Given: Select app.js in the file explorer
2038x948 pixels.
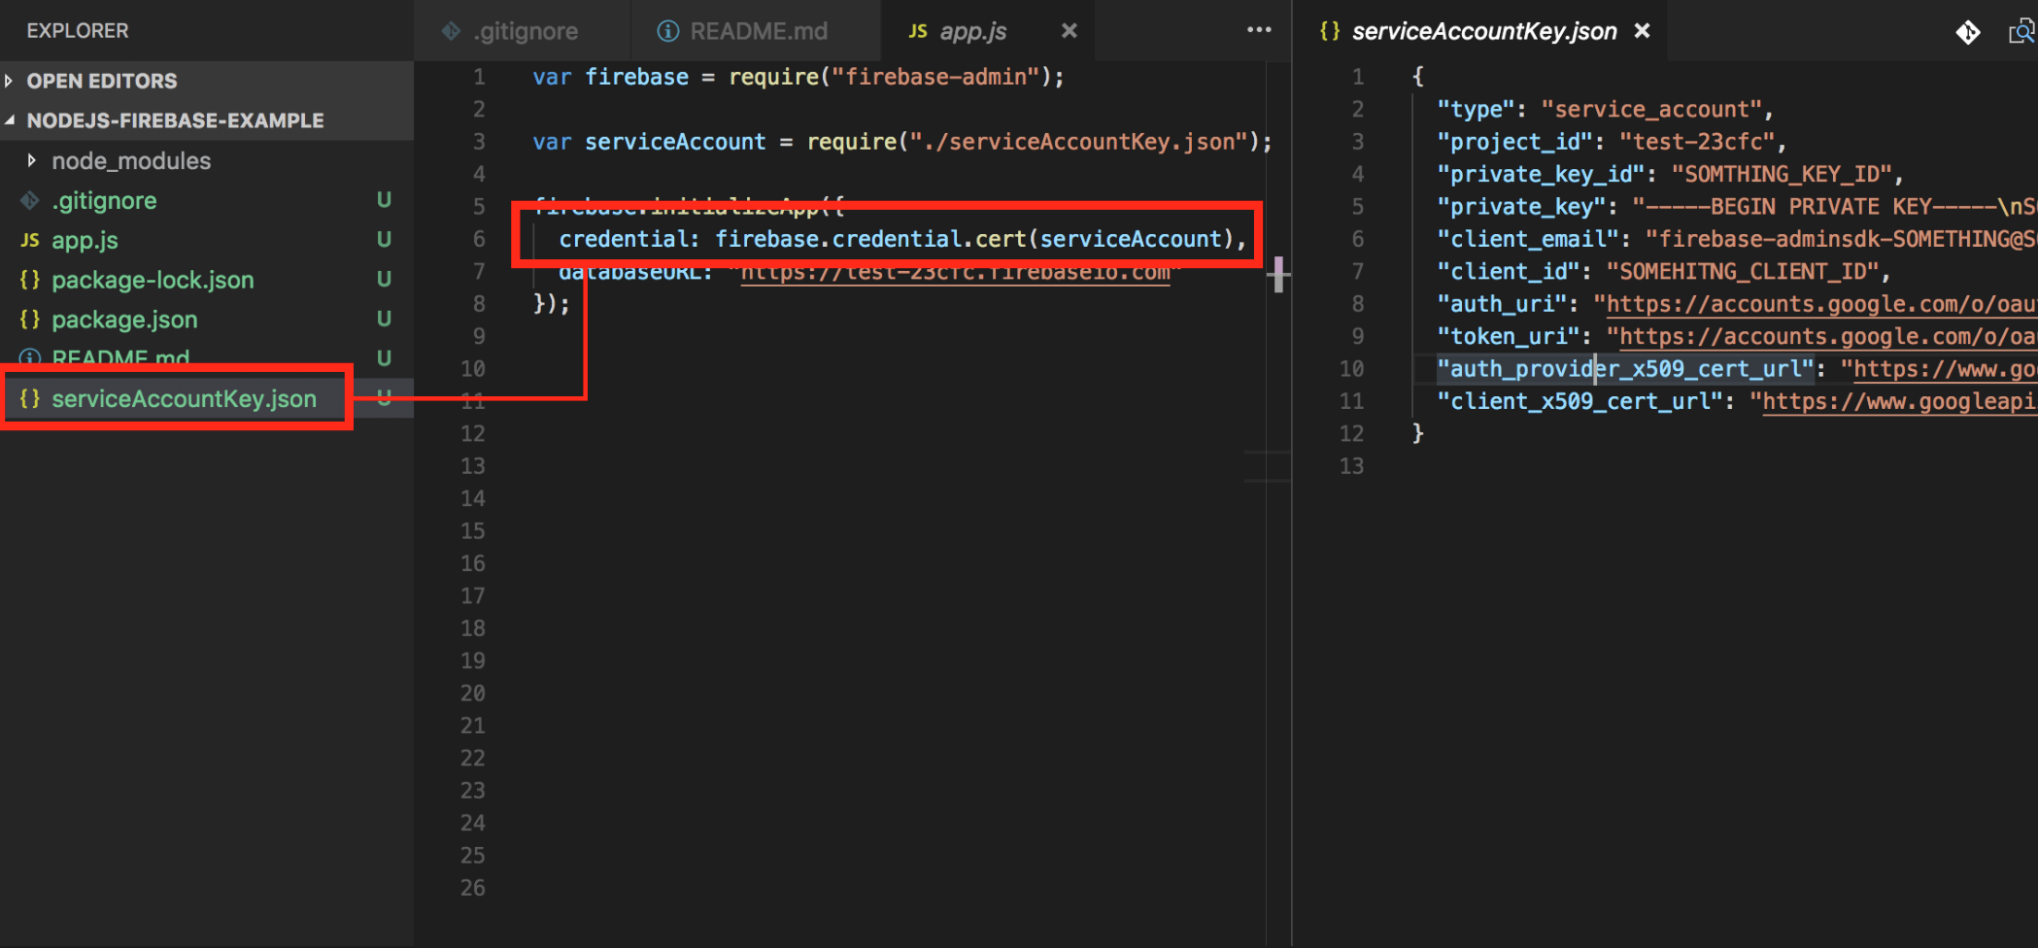Looking at the screenshot, I should click(85, 240).
